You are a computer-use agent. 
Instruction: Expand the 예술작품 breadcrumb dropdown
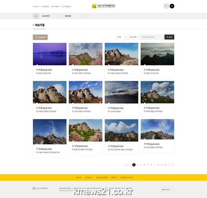(73, 16)
